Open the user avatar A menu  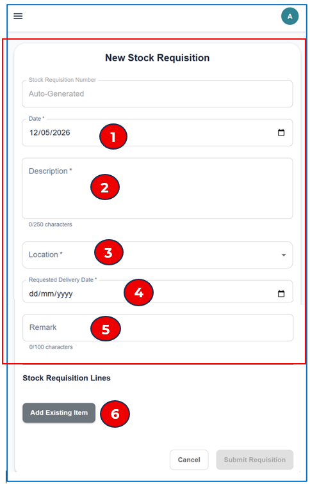(x=290, y=17)
